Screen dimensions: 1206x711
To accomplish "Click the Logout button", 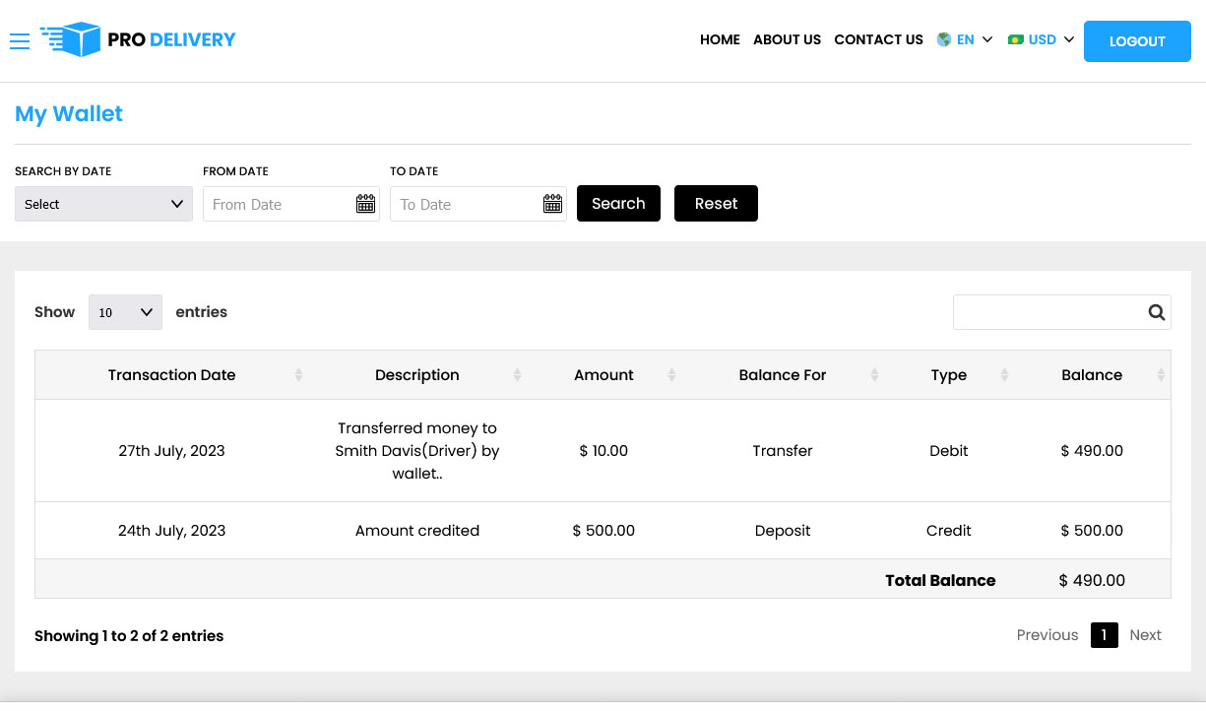I will tap(1137, 41).
